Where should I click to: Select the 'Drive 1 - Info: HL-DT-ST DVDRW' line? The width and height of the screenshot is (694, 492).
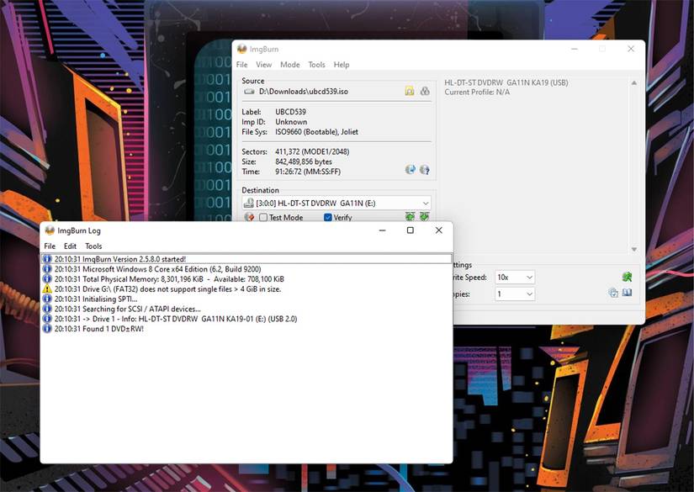246,319
